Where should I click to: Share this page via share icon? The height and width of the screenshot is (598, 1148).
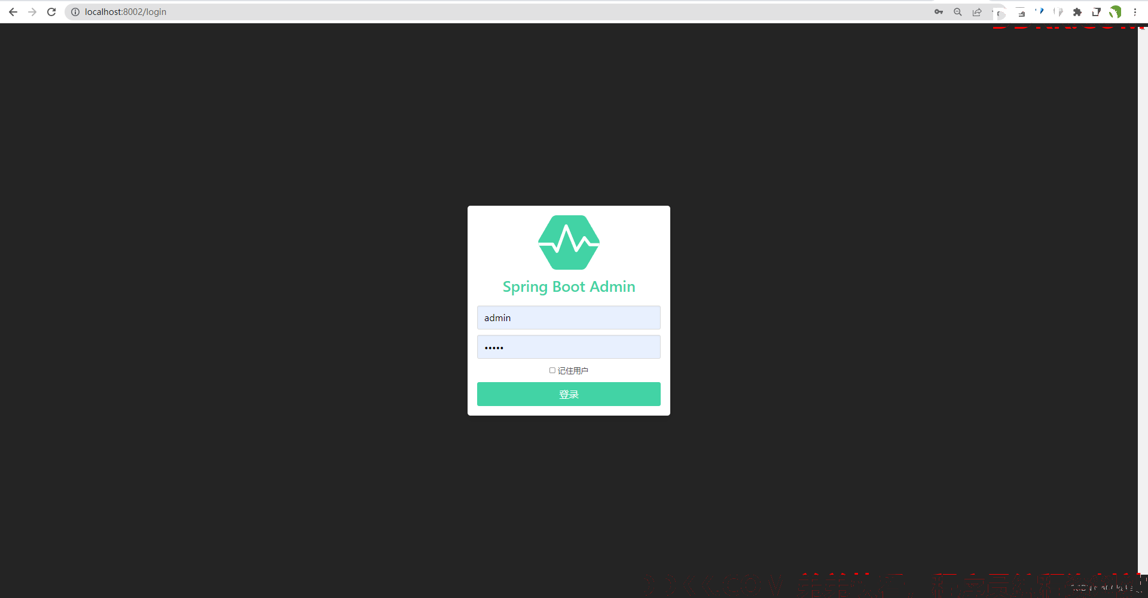point(977,12)
